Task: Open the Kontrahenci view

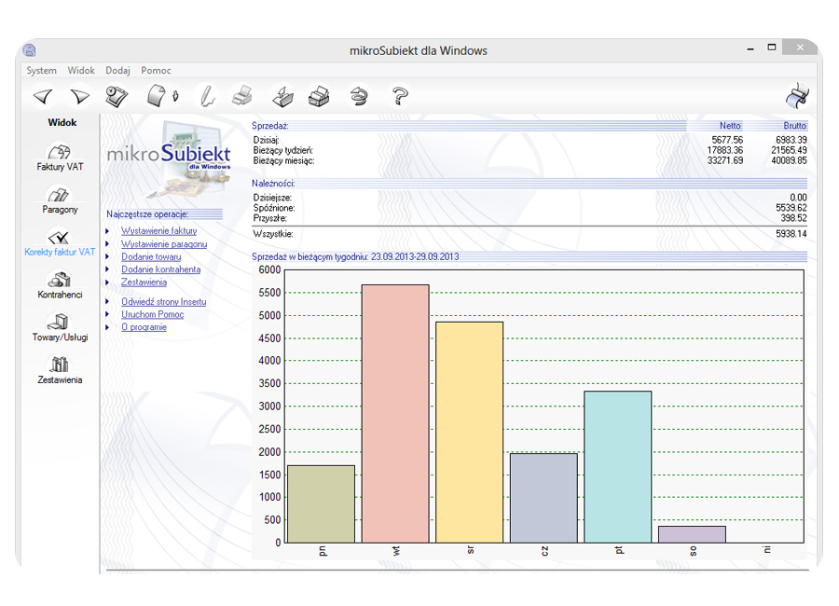Action: pyautogui.click(x=60, y=285)
